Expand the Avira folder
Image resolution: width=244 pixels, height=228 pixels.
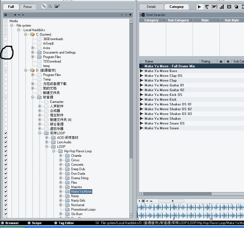tap(32, 48)
